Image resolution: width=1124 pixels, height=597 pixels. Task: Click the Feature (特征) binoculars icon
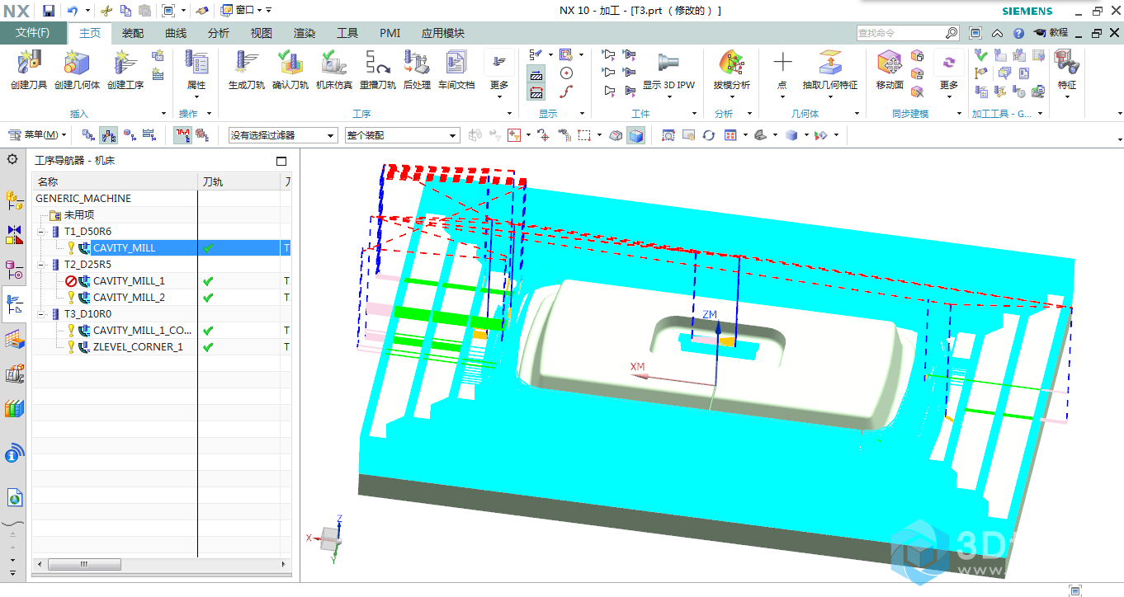click(1067, 63)
